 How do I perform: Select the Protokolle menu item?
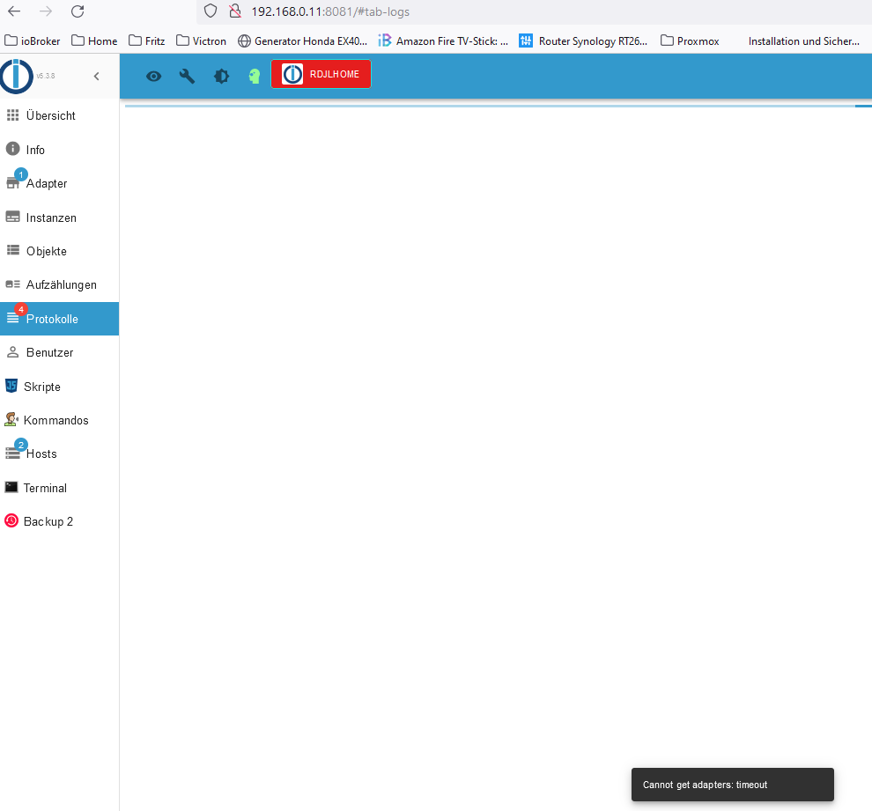[x=60, y=319]
